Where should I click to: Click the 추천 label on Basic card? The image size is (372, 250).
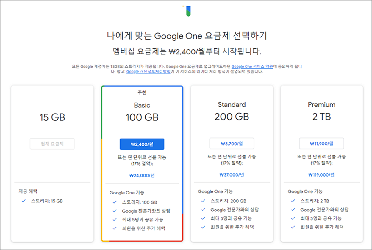(x=142, y=92)
